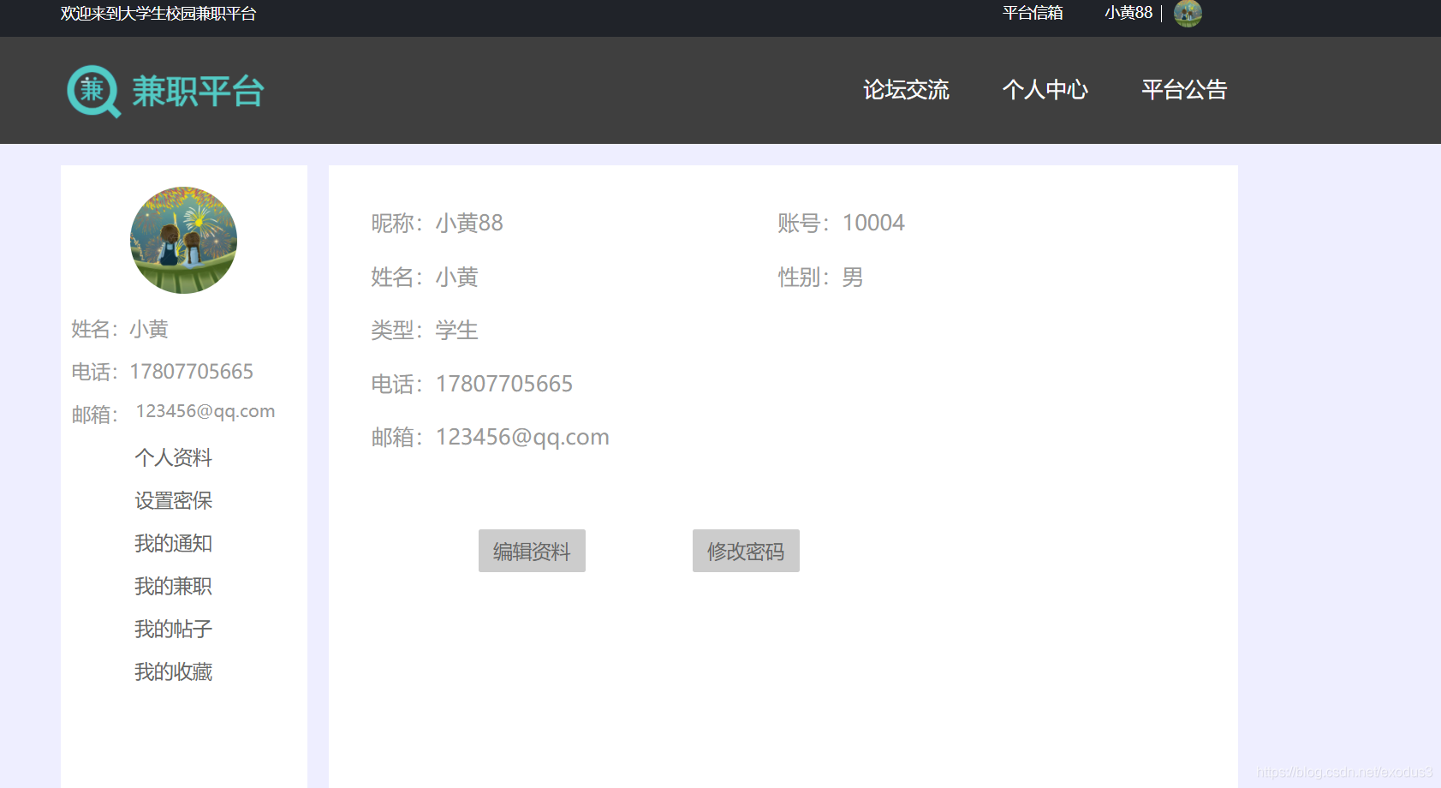Image resolution: width=1441 pixels, height=788 pixels.
Task: Click the large round profile picture
Action: click(183, 240)
